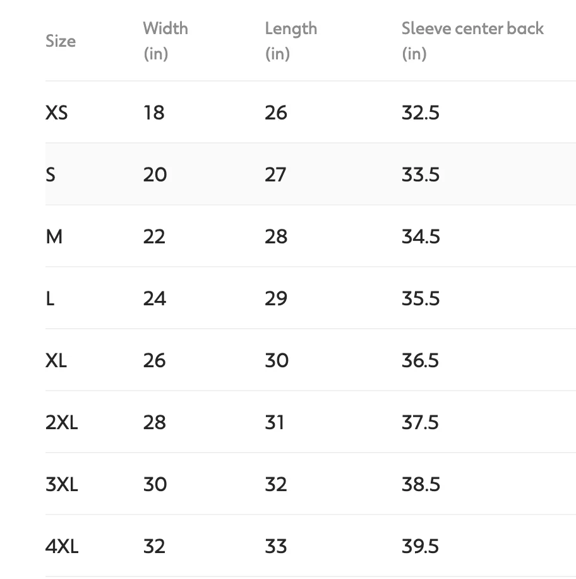This screenshot has width=576, height=579.
Task: Select the M size row label
Action: point(54,236)
